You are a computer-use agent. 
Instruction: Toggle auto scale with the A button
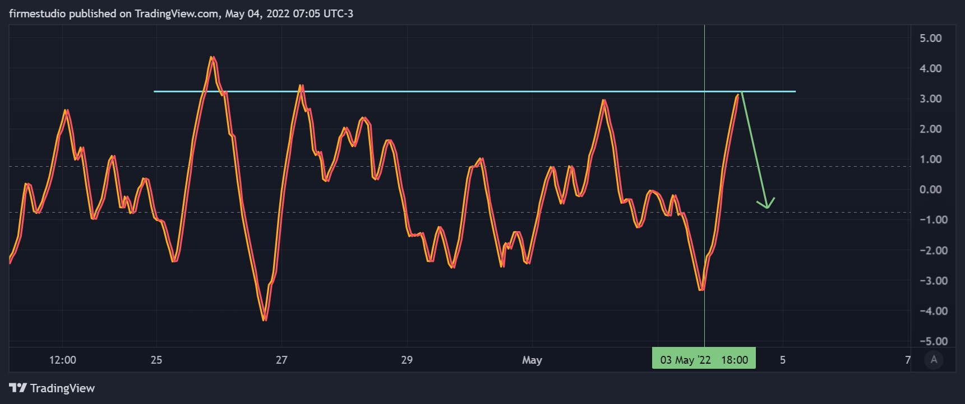(934, 360)
